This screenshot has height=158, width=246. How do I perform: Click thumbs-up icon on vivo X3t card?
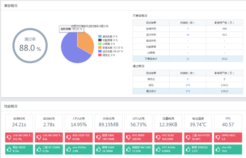(x=218, y=149)
